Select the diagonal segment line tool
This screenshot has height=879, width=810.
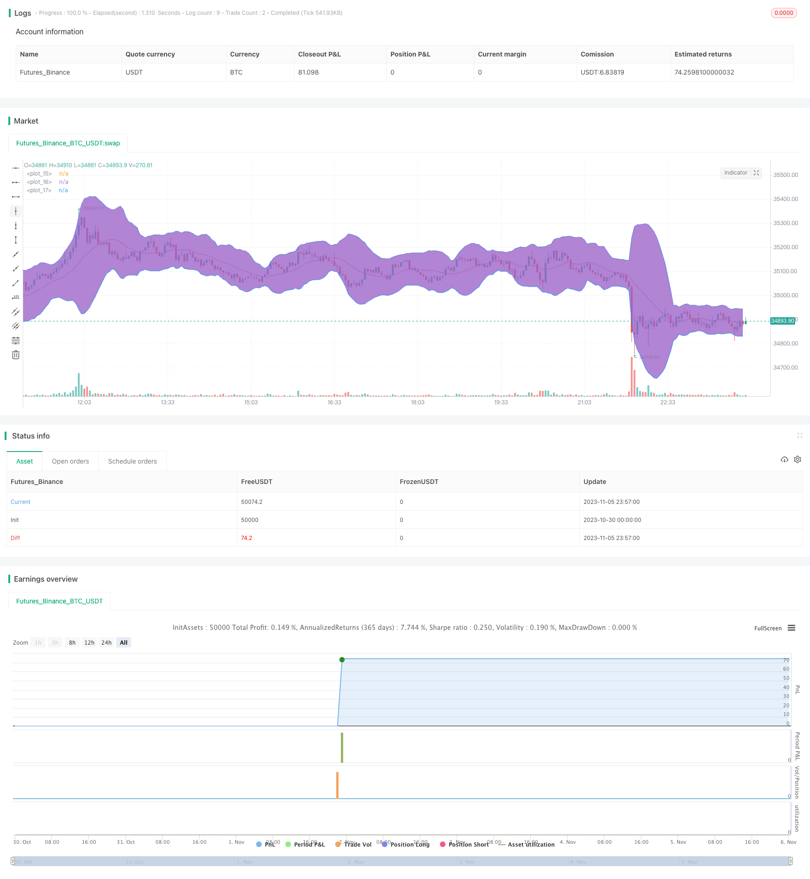coord(16,283)
